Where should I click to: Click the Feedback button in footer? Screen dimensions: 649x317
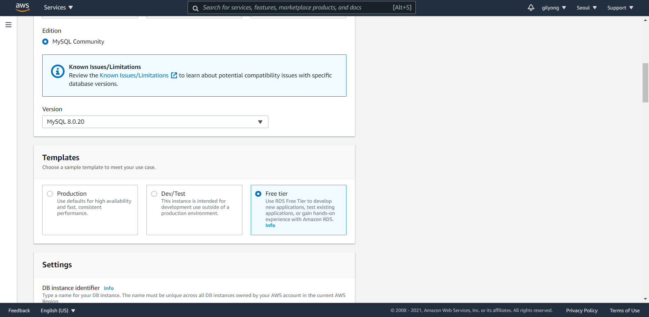coord(19,311)
